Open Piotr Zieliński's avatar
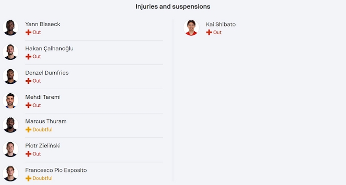 [11, 149]
